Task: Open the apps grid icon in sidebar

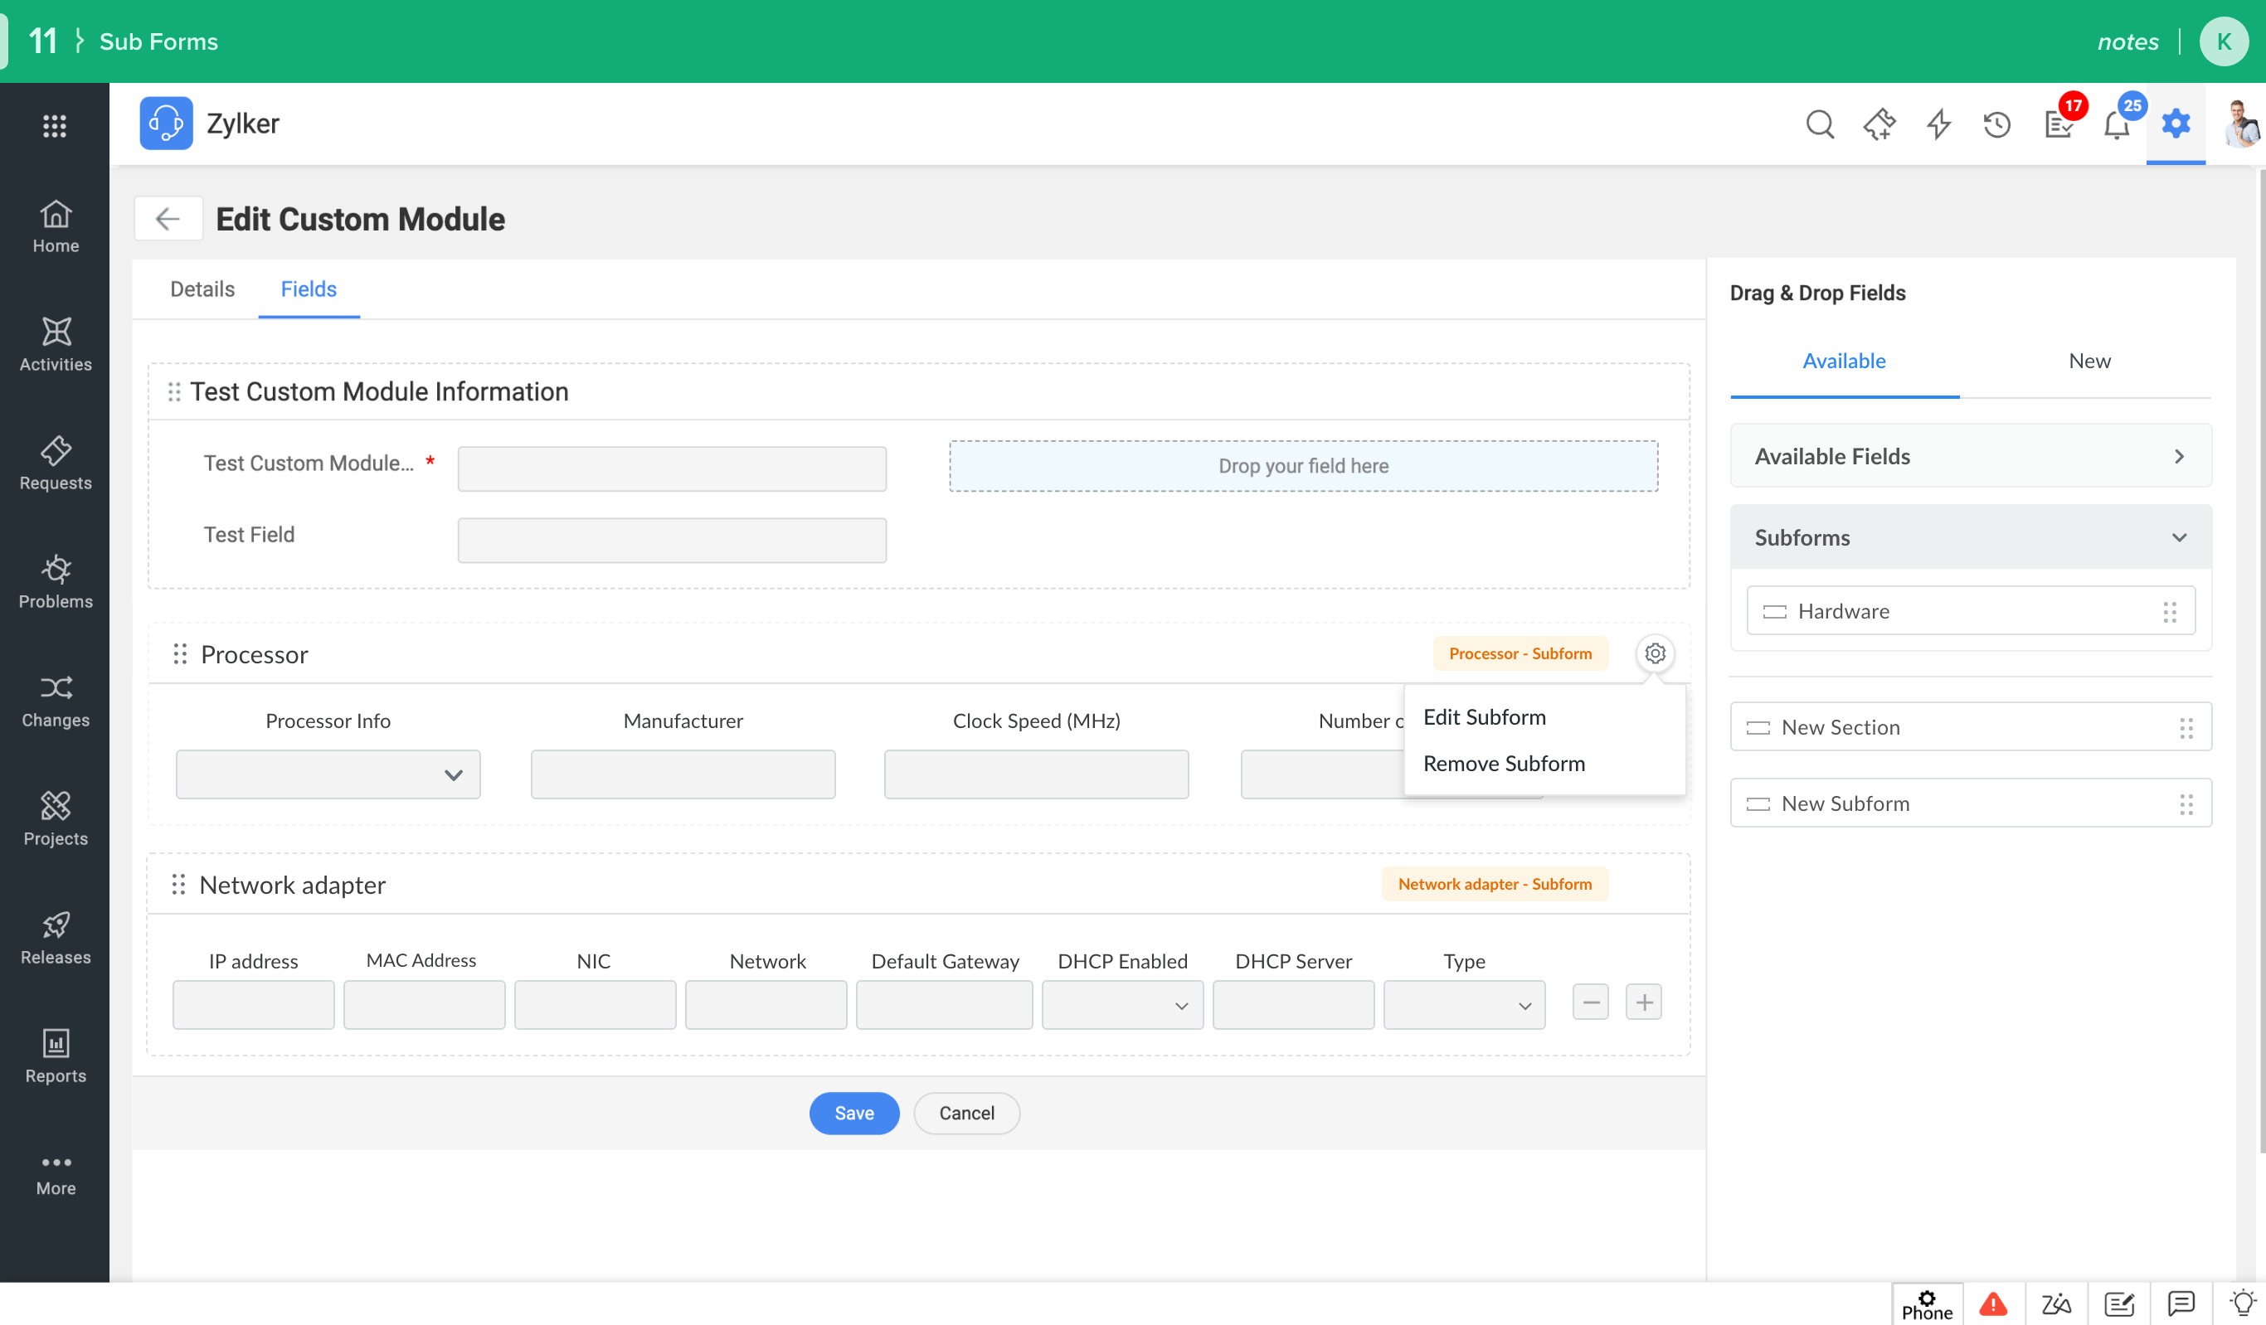Action: [x=55, y=126]
